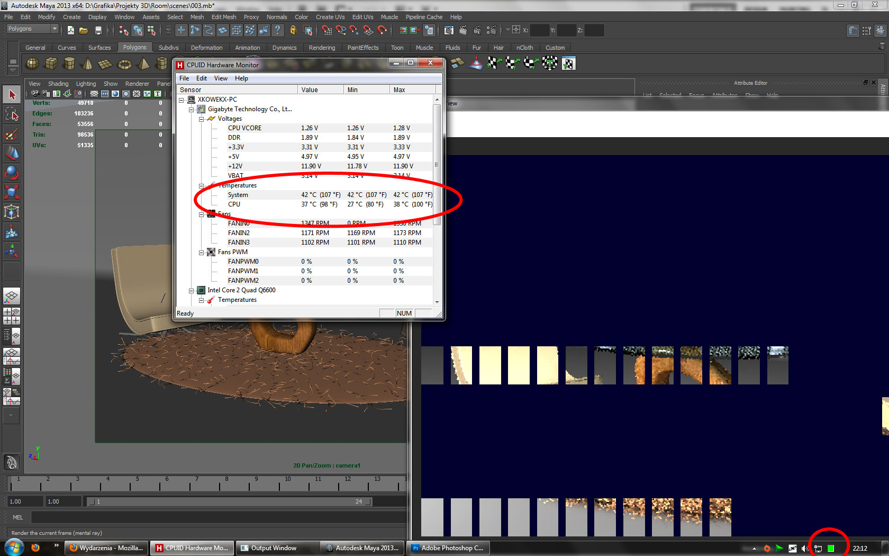This screenshot has height=556, width=889.
Task: Switch to the Deformation shelf tab
Action: click(x=206, y=48)
